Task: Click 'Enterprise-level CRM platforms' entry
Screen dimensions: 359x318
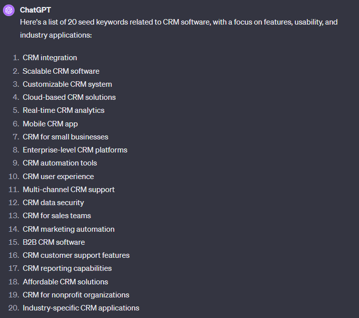Action: pyautogui.click(x=75, y=150)
